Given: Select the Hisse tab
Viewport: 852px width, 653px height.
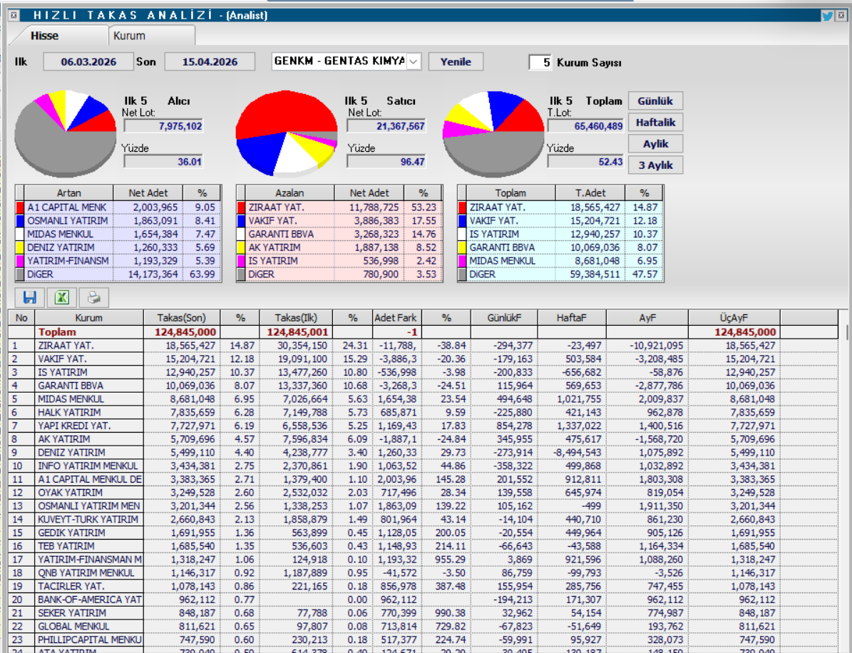Looking at the screenshot, I should click(x=45, y=36).
